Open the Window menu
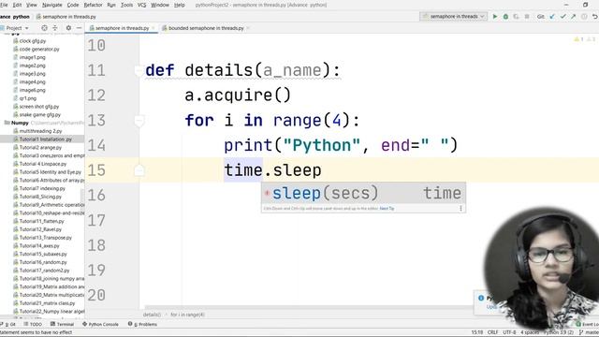Image resolution: width=599 pixels, height=337 pixels. (160, 5)
